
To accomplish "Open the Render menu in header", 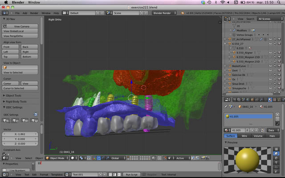I will pos(34,13).
